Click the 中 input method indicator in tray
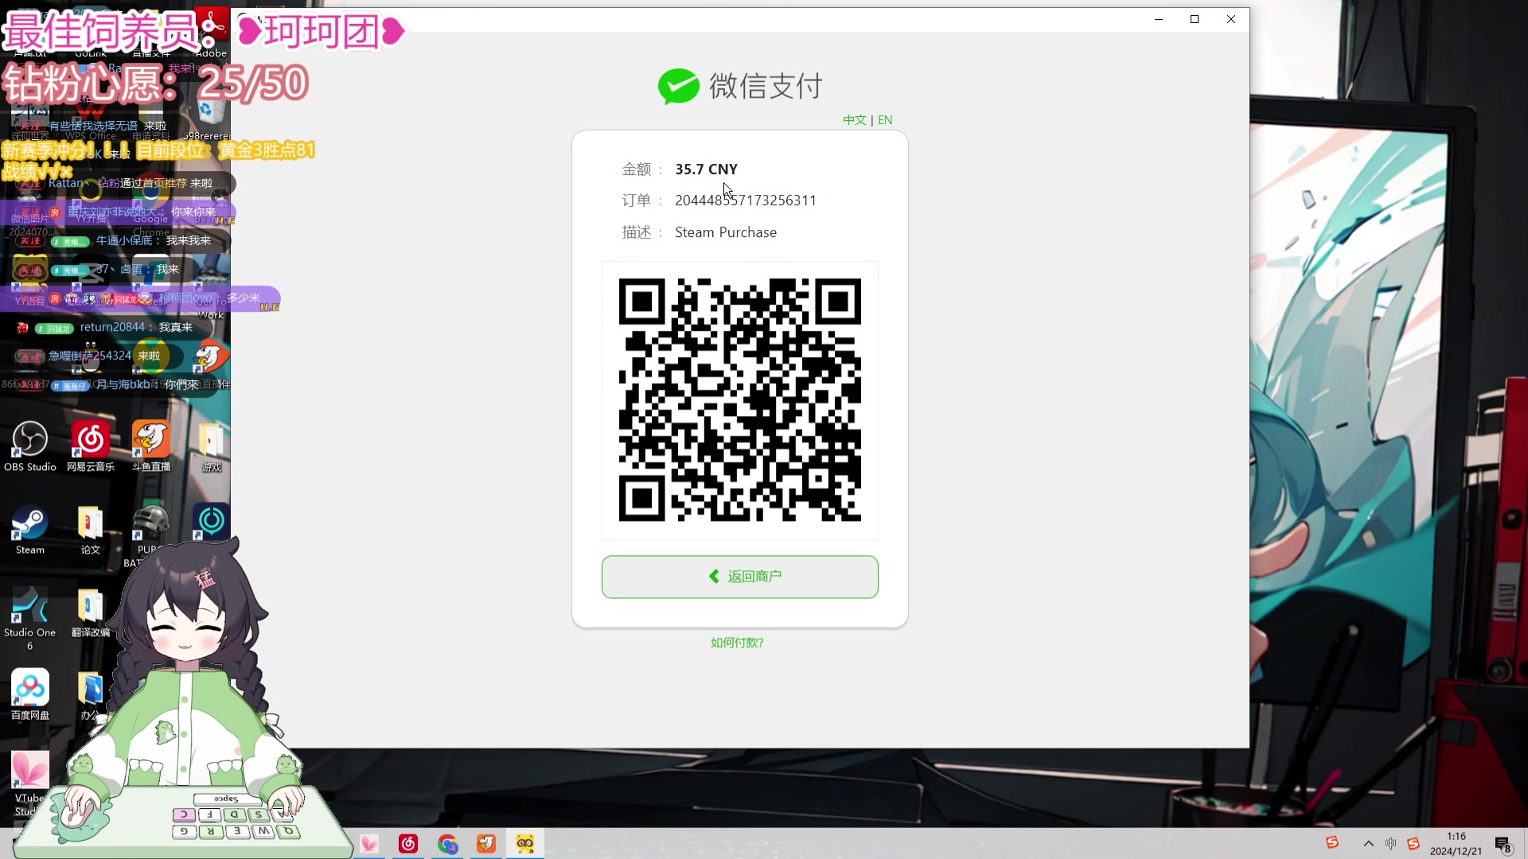 (1390, 844)
